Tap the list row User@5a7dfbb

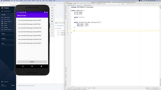pyautogui.click(x=32, y=35)
